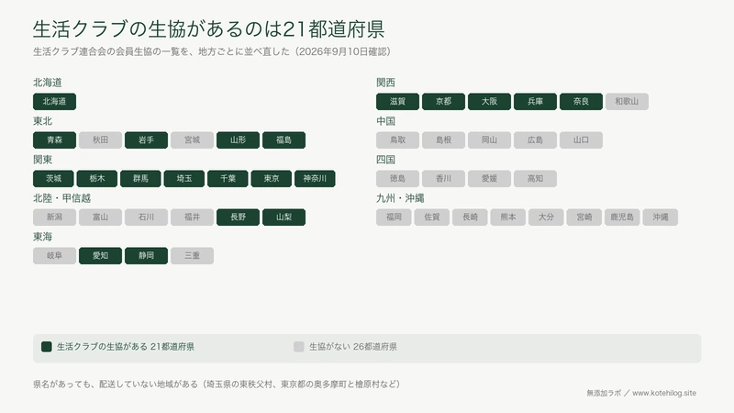Select the gray 愛媛 chip
Screen dimensions: 734x413
[x=489, y=178]
